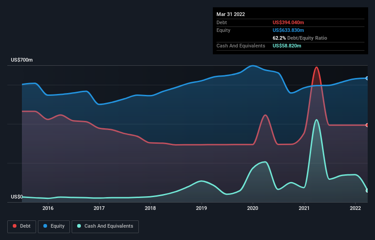Click the 2016 x-axis label
Viewport: 375px width, 240px height.
coord(48,208)
